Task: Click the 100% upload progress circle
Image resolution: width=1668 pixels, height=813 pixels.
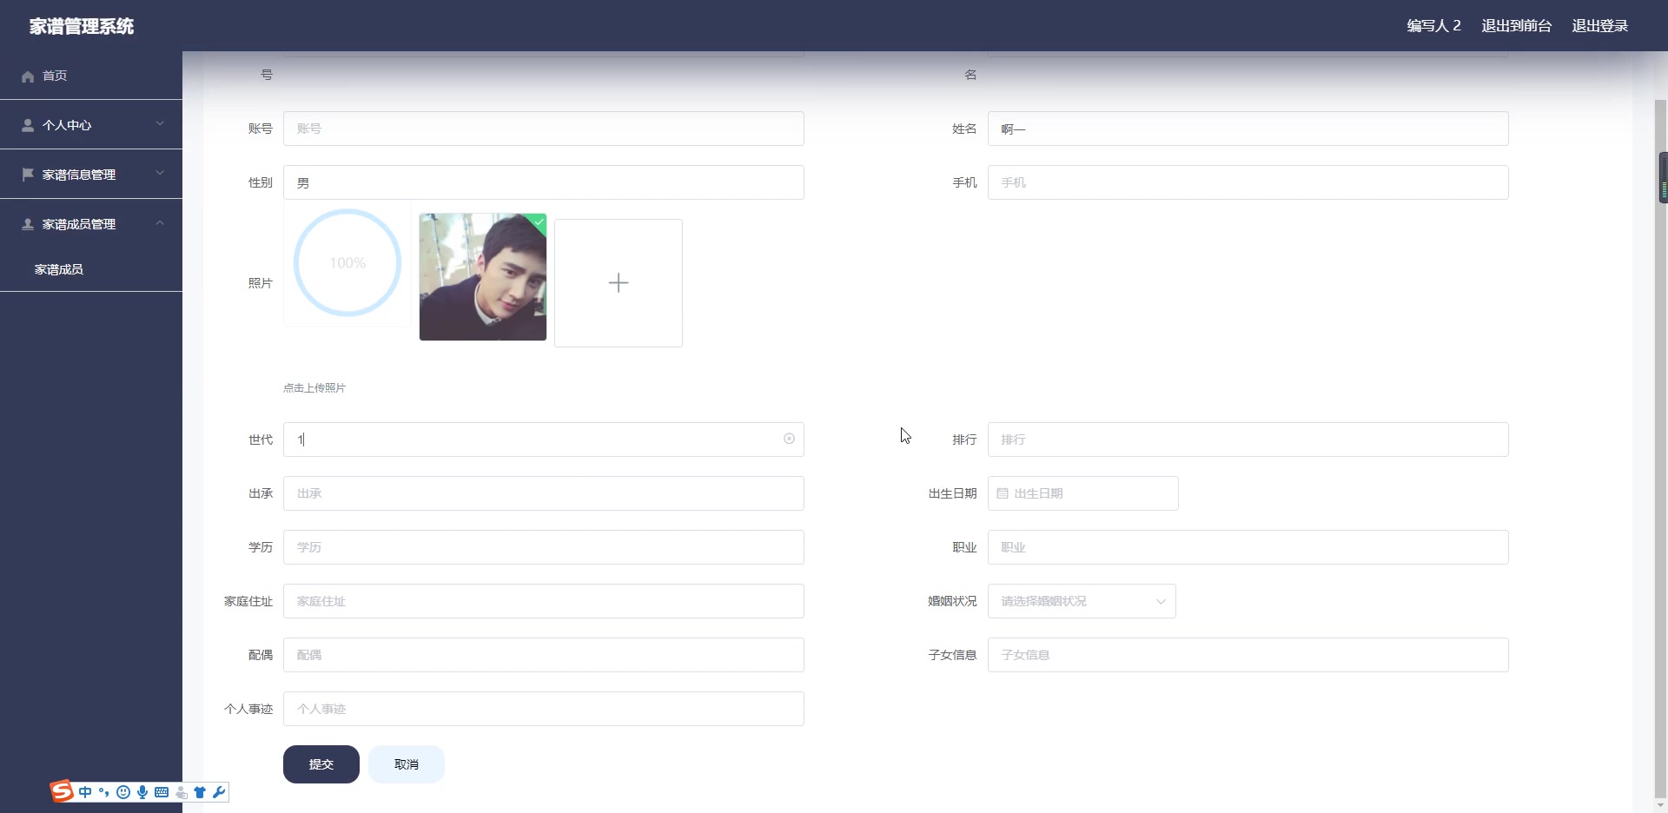Action: (x=347, y=263)
